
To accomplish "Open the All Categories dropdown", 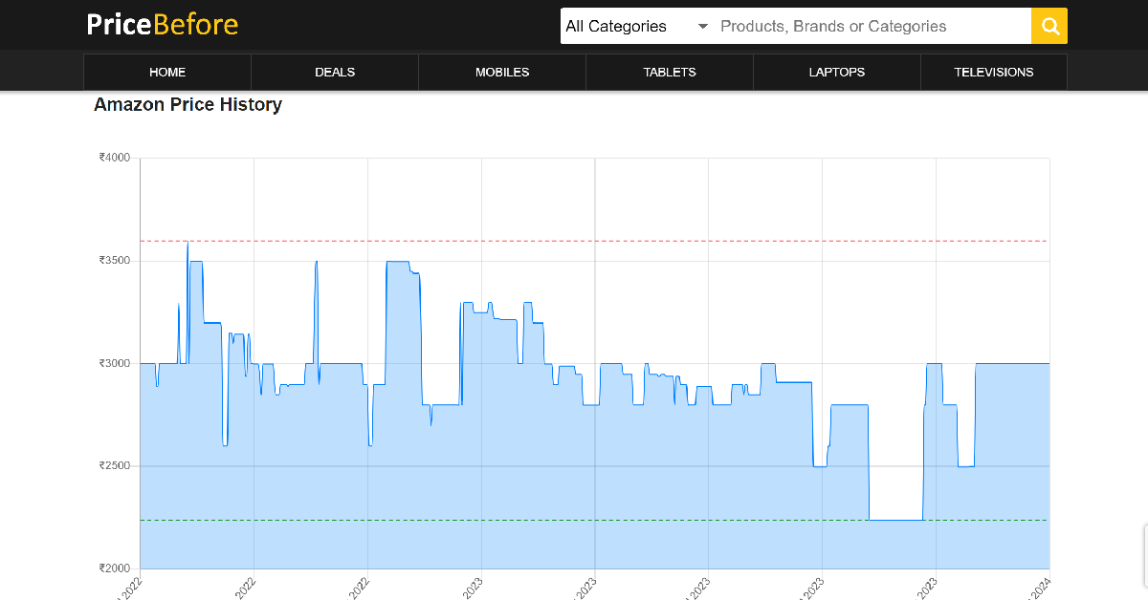I will point(636,26).
